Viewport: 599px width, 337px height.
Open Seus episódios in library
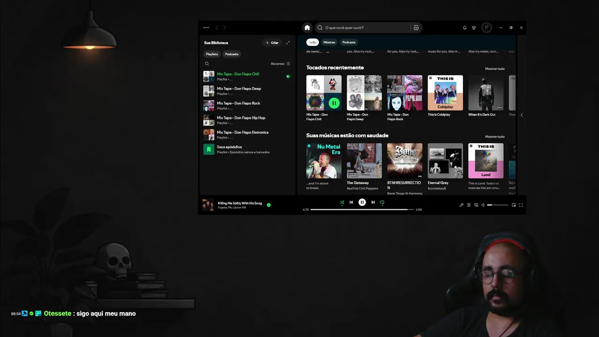247,149
